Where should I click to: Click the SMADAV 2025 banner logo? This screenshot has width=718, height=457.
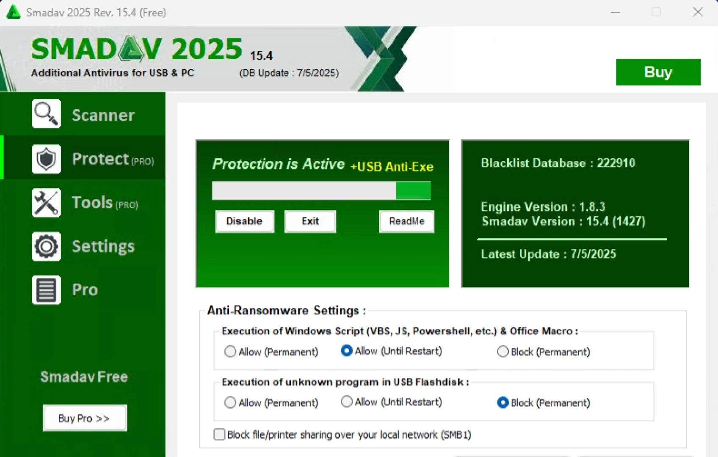click(137, 49)
